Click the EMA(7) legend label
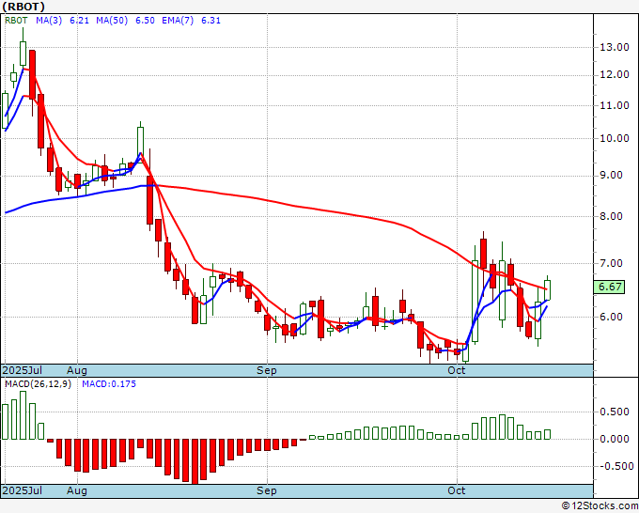 coord(178,21)
